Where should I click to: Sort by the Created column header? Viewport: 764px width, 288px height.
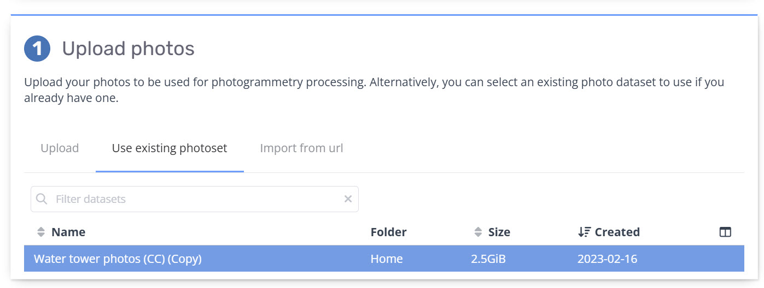point(617,232)
